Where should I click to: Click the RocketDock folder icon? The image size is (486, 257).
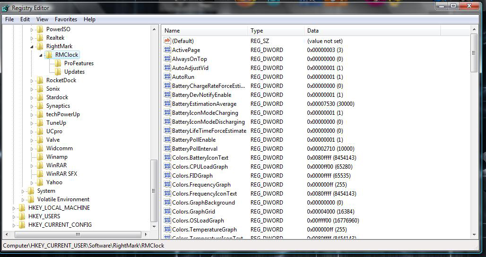pos(40,80)
